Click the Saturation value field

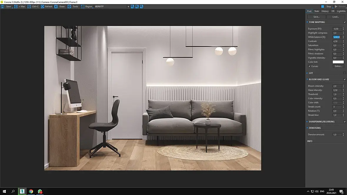coord(337,45)
